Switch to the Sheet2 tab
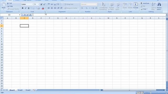 point(20,90)
